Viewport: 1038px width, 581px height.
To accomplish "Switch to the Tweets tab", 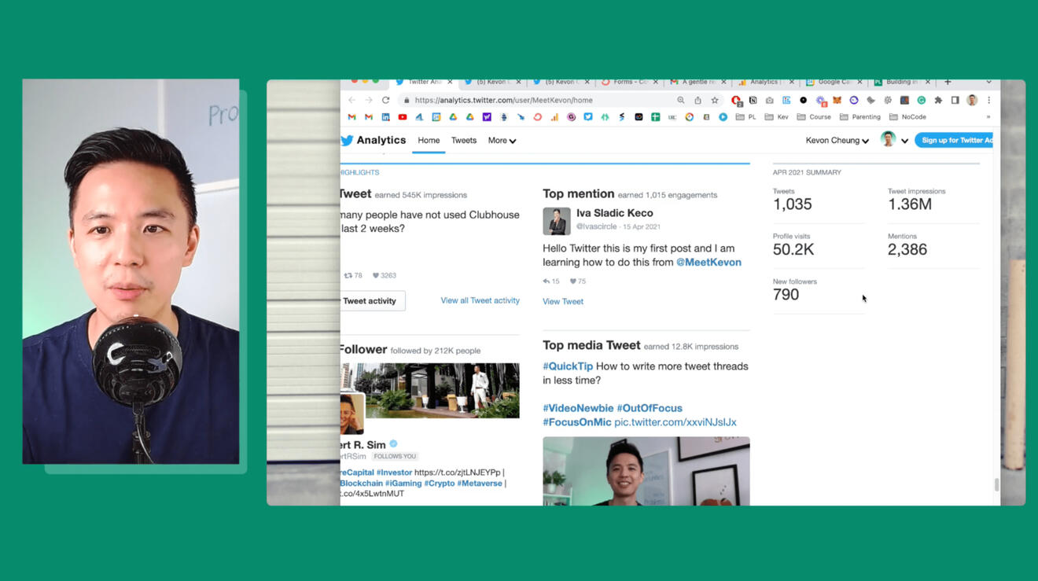I will point(464,141).
